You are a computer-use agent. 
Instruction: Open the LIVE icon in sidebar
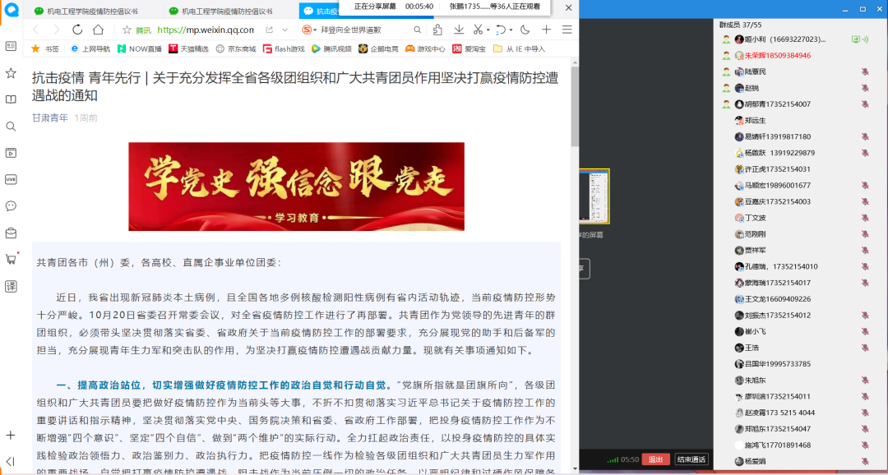pos(11,179)
